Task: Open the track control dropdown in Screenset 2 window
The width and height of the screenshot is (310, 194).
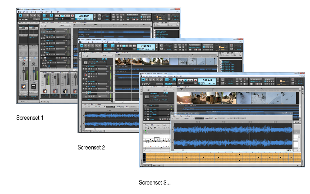Action: (x=107, y=56)
